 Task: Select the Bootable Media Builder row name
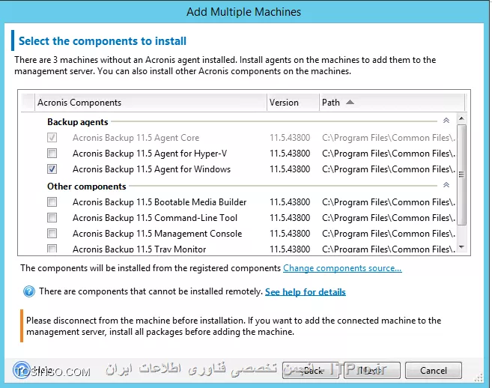pos(160,202)
